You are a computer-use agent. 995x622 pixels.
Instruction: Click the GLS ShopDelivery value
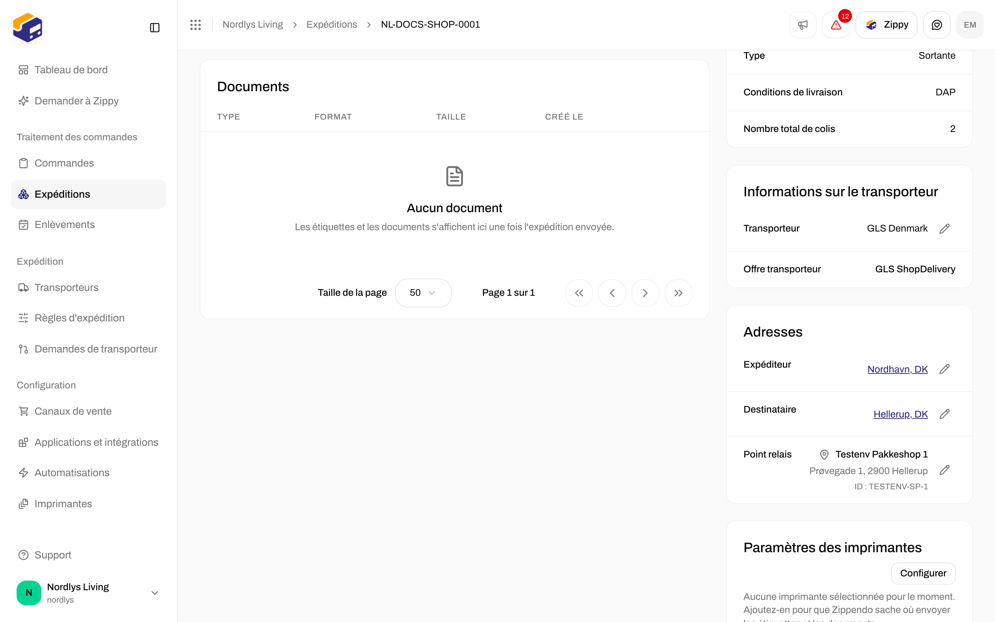(915, 269)
